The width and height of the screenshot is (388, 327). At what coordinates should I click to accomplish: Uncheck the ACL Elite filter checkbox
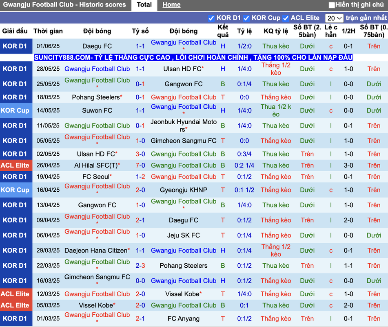(286, 18)
